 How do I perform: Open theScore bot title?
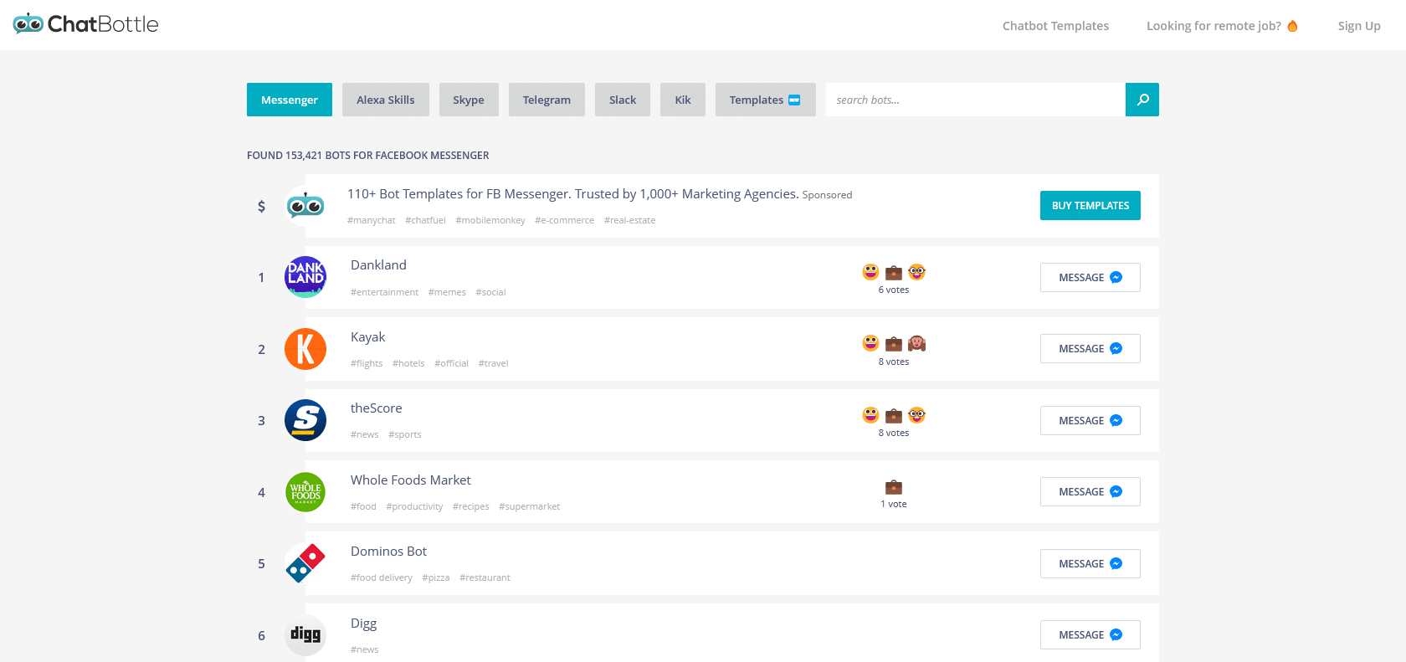(x=376, y=408)
